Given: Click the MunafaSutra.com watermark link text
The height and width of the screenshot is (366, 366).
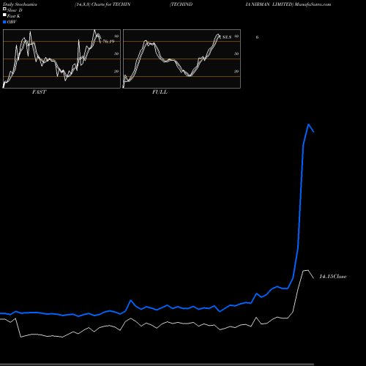Looking at the screenshot, I should pos(313,4).
